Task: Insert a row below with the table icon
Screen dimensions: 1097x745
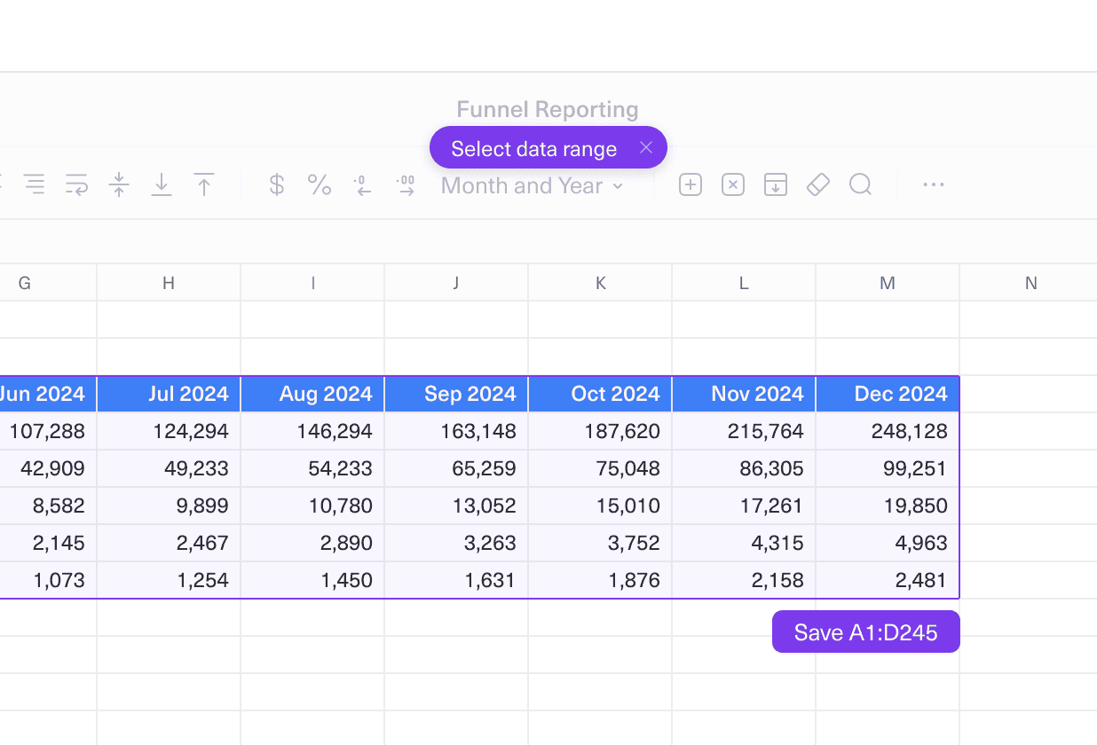Action: pyautogui.click(x=775, y=184)
